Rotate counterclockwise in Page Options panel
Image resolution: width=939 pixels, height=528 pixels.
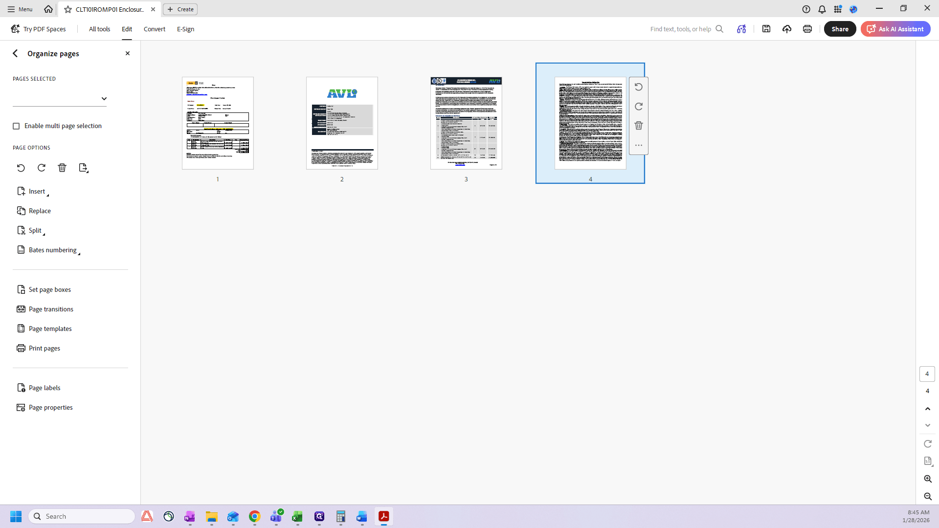coord(21,168)
